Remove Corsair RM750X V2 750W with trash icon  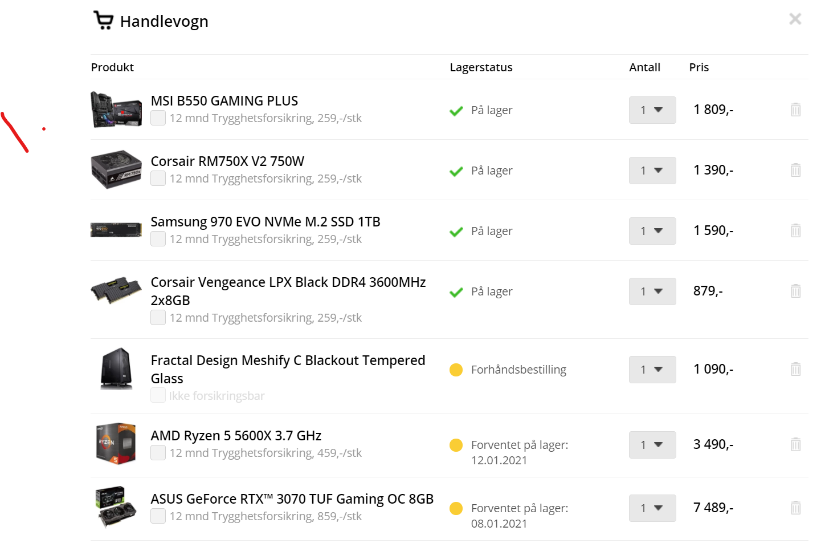[x=796, y=170]
